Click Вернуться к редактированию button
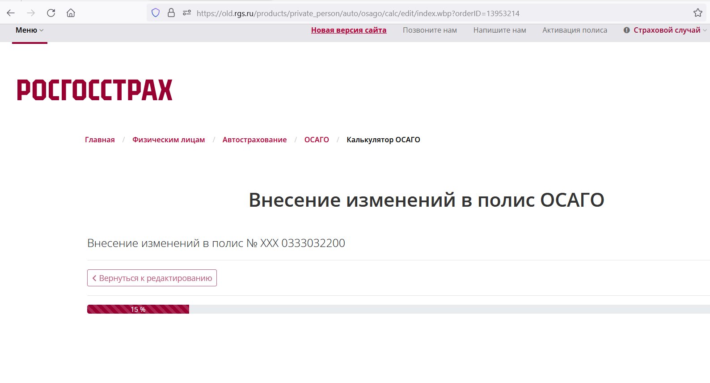 tap(152, 278)
